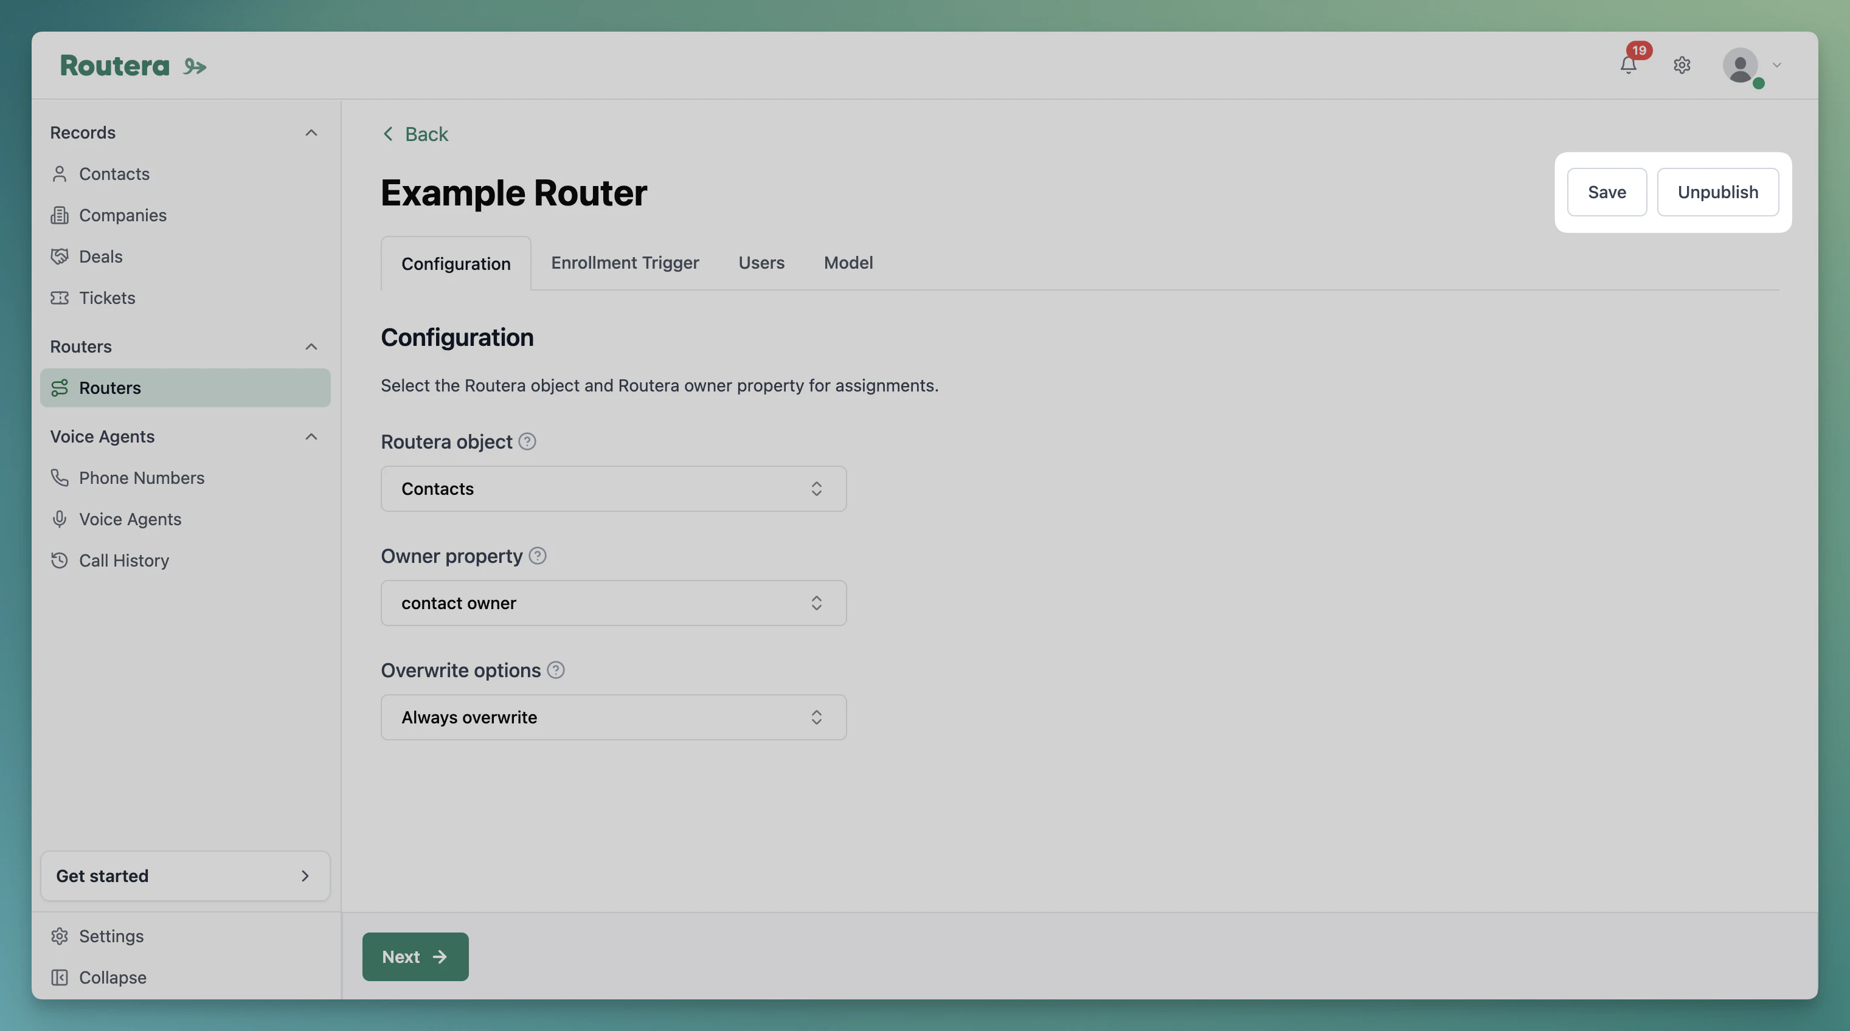
Task: Expand the account dropdown chevron
Action: pyautogui.click(x=1777, y=65)
